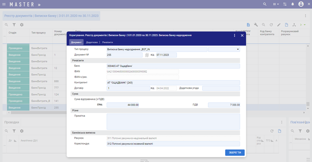This screenshot has height=162, width=312.
Task: Click the pencil edit icon in the registry toolbar
Action: pyautogui.click(x=279, y=25)
